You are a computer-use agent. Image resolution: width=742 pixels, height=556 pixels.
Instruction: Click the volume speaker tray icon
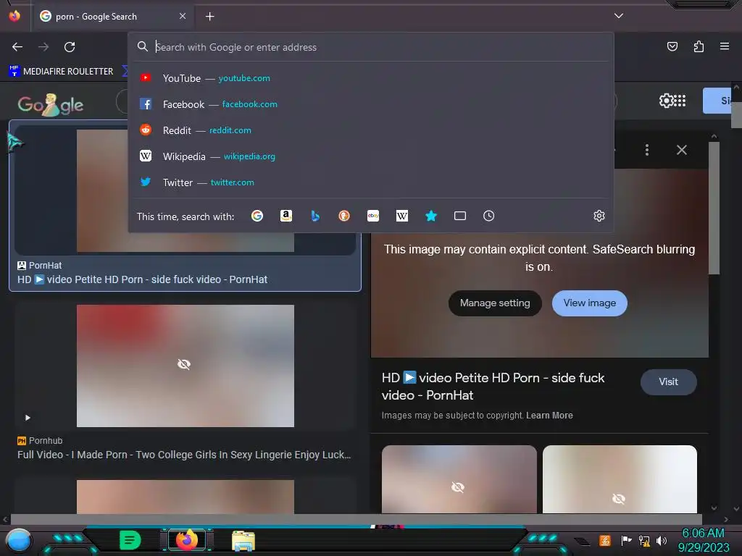coord(662,540)
